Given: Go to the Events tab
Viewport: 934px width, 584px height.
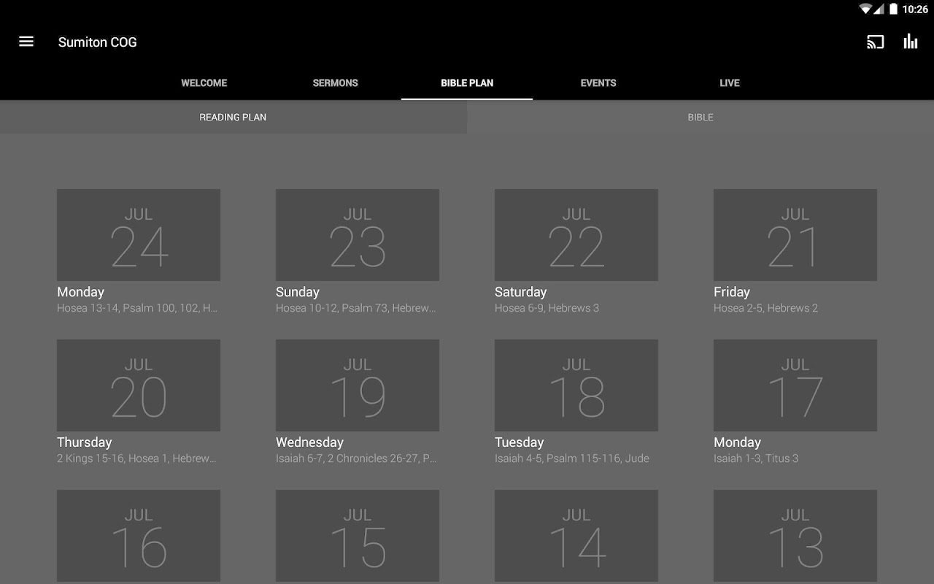Looking at the screenshot, I should pos(598,82).
